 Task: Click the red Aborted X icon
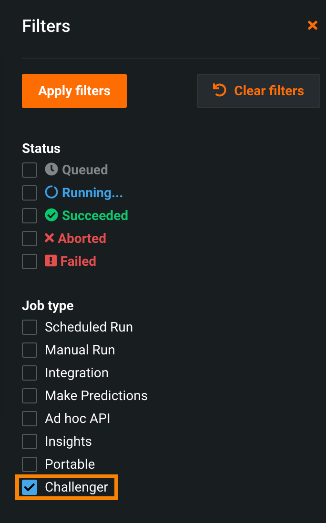click(x=50, y=238)
